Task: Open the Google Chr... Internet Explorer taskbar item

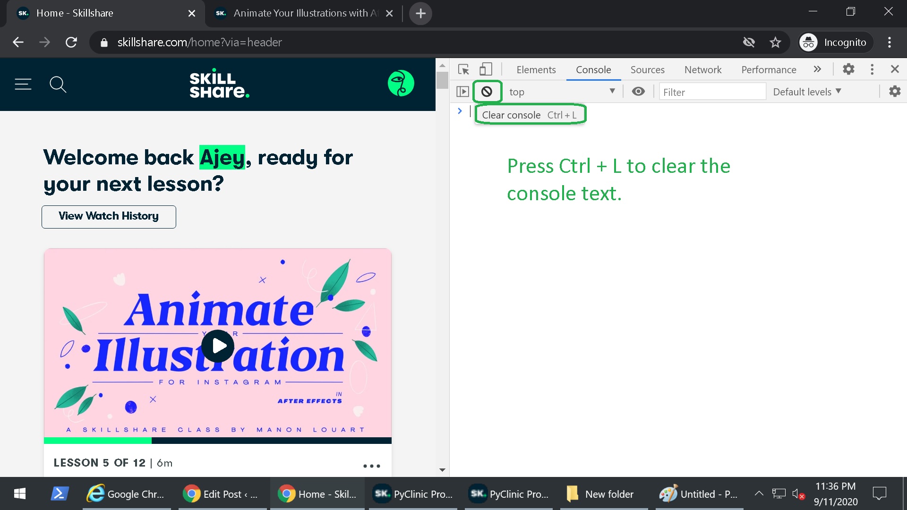Action: (126, 494)
